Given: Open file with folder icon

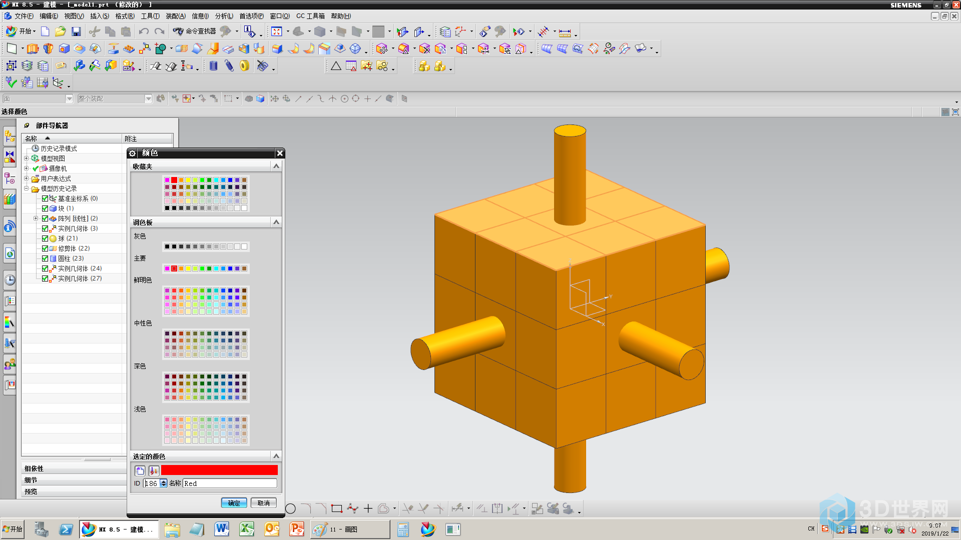Looking at the screenshot, I should click(60, 31).
